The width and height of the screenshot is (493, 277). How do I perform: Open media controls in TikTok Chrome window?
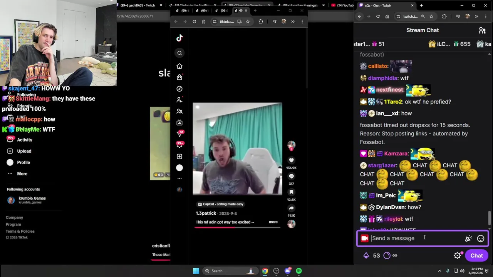coord(274,22)
